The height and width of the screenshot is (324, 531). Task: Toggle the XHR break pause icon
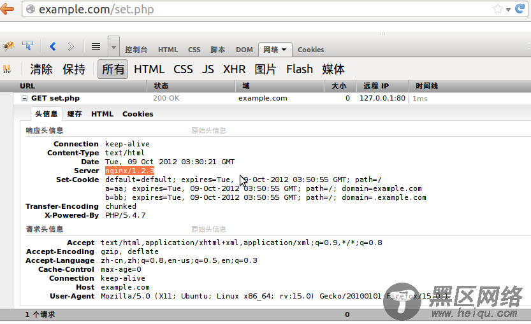(7, 69)
